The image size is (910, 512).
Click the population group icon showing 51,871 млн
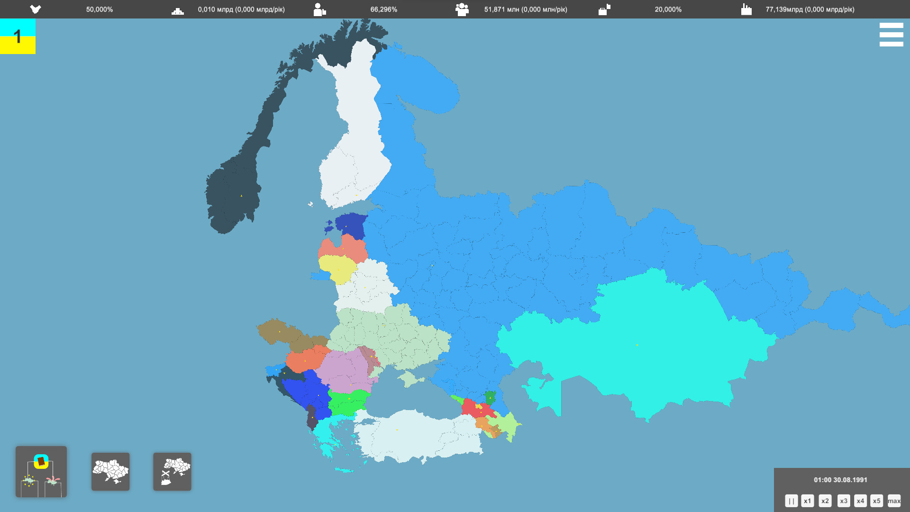coord(461,9)
